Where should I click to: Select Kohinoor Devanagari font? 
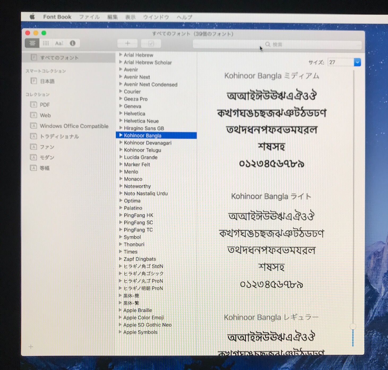click(148, 143)
